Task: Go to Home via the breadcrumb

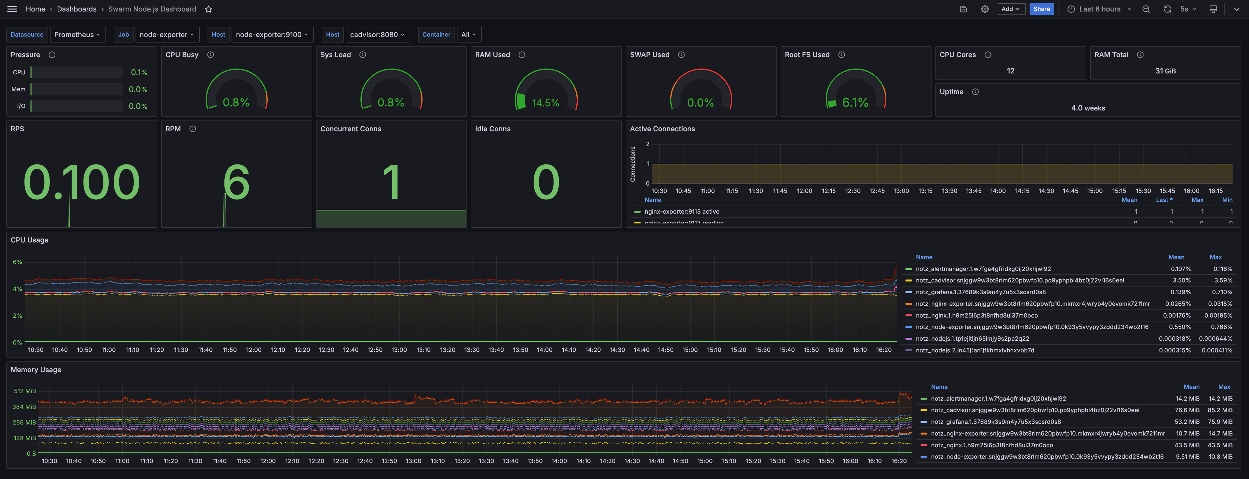Action: point(35,9)
